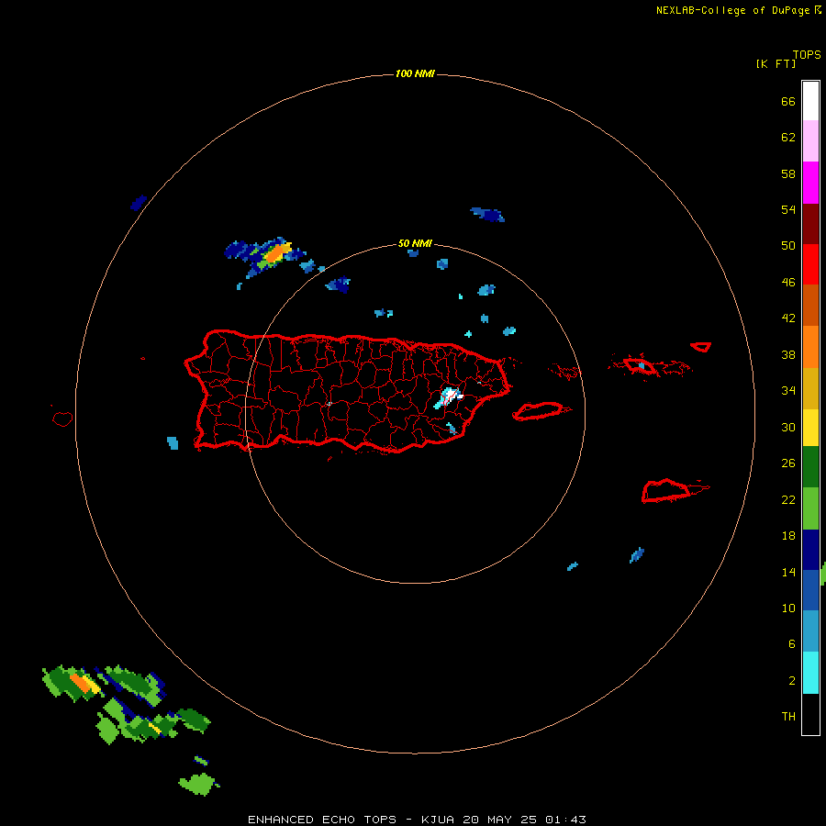The width and height of the screenshot is (826, 826).
Task: Click the "TH" legend label
Action: tap(788, 717)
